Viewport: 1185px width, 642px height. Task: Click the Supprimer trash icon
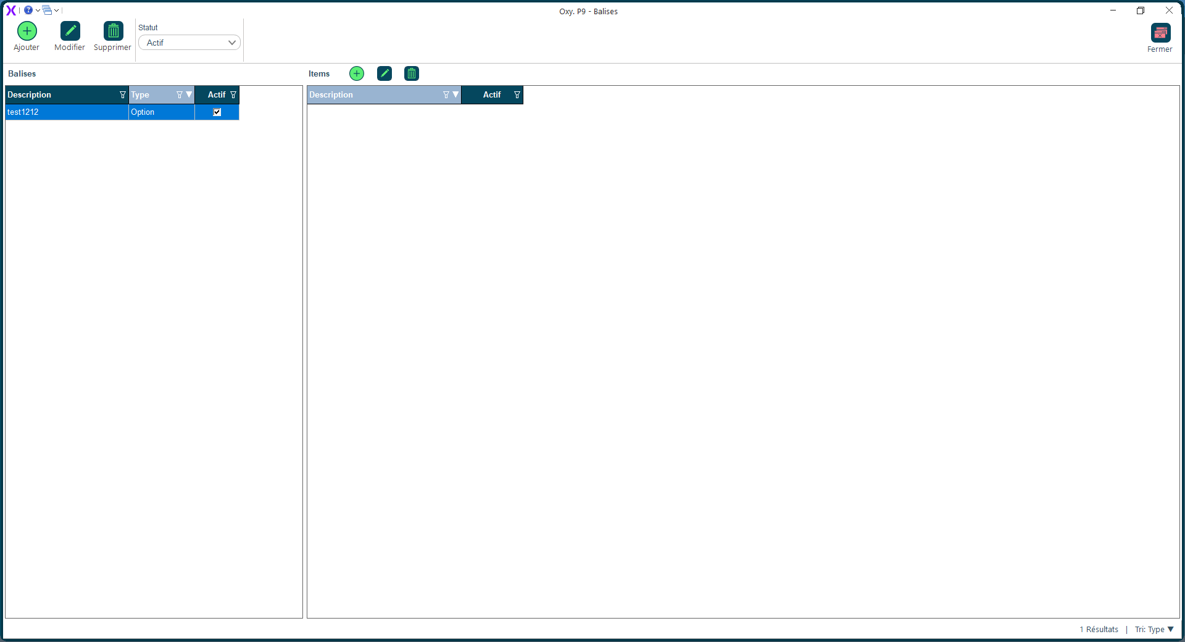click(114, 31)
